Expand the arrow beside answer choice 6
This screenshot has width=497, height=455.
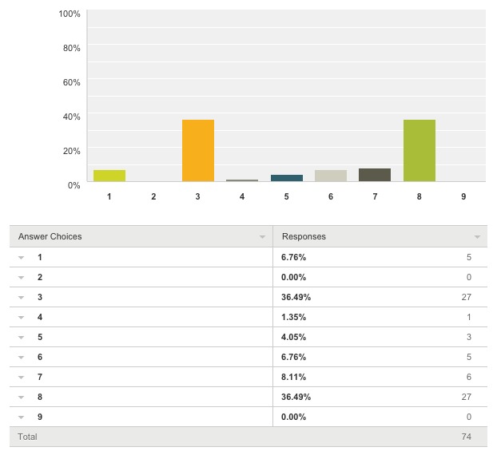22,358
